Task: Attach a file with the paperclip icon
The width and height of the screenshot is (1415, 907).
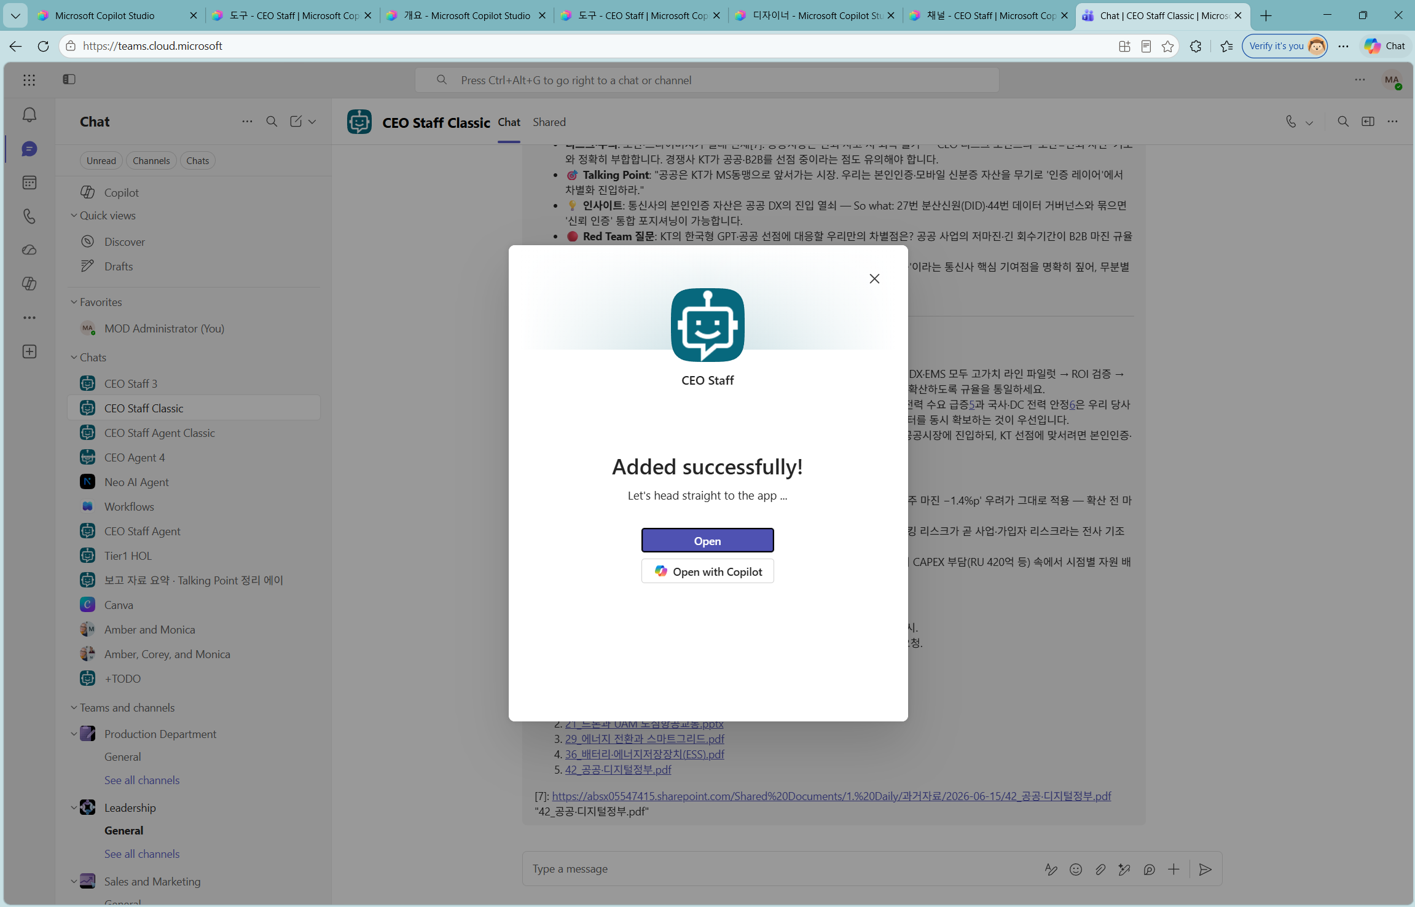Action: [1100, 870]
